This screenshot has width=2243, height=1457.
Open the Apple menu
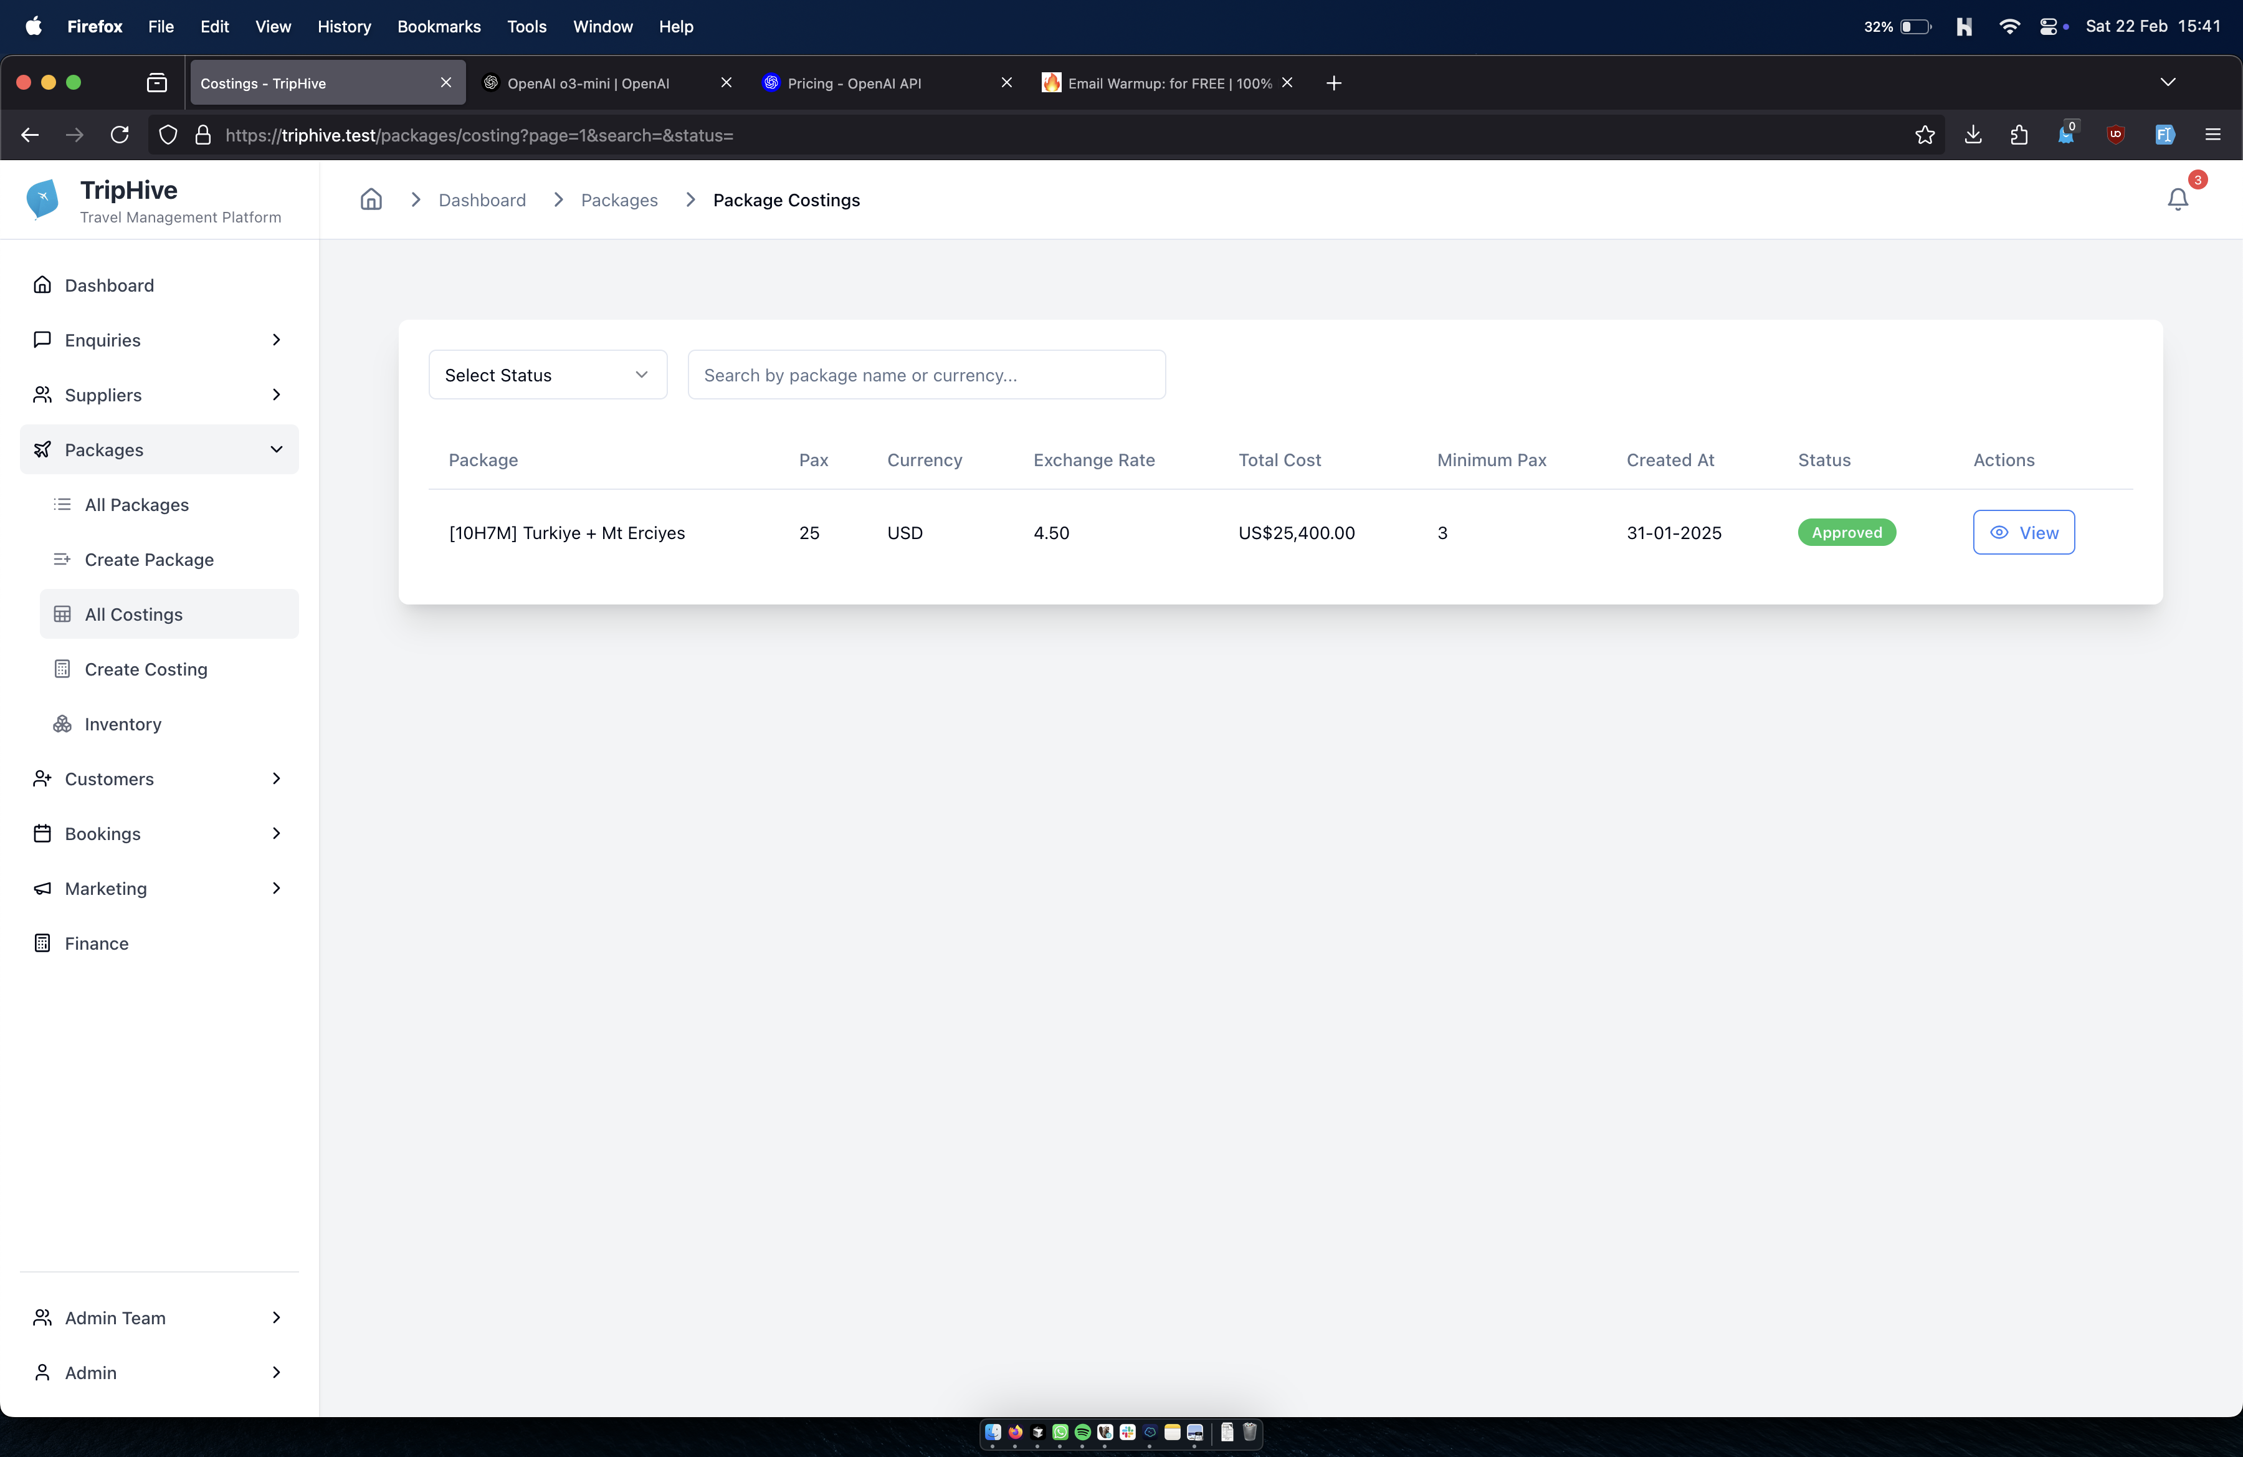point(34,26)
